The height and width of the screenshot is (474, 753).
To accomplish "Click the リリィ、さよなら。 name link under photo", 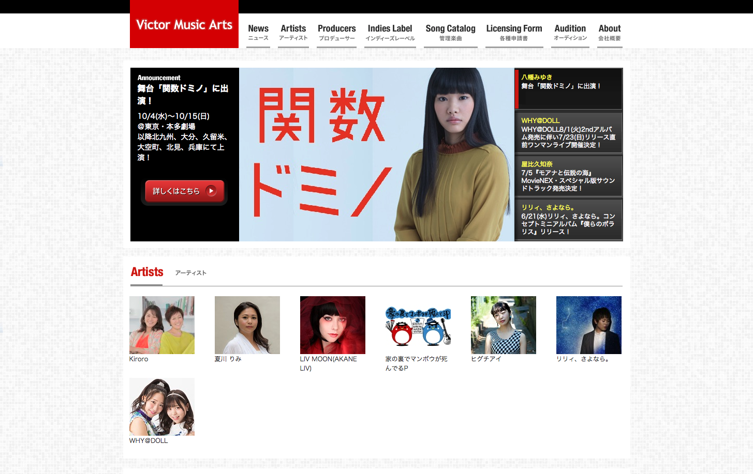I will pyautogui.click(x=583, y=359).
